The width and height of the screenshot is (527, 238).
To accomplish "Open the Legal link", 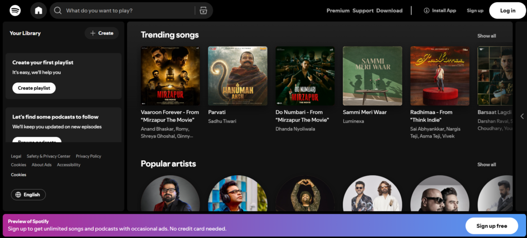I will (x=16, y=156).
